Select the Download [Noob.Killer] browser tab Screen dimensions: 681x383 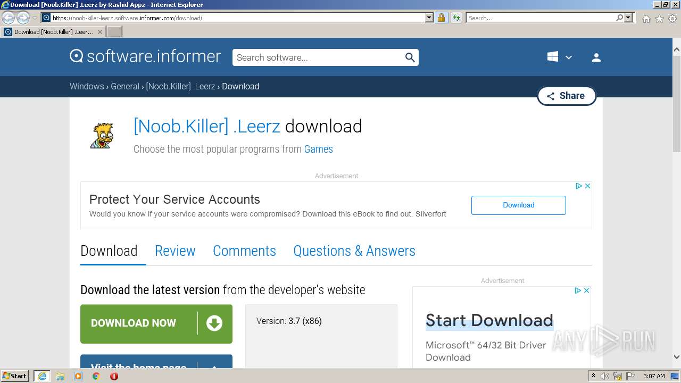[x=53, y=32]
